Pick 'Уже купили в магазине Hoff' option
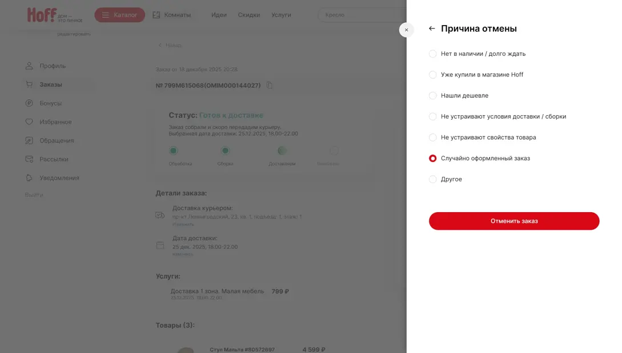This screenshot has height=353, width=622. point(433,75)
